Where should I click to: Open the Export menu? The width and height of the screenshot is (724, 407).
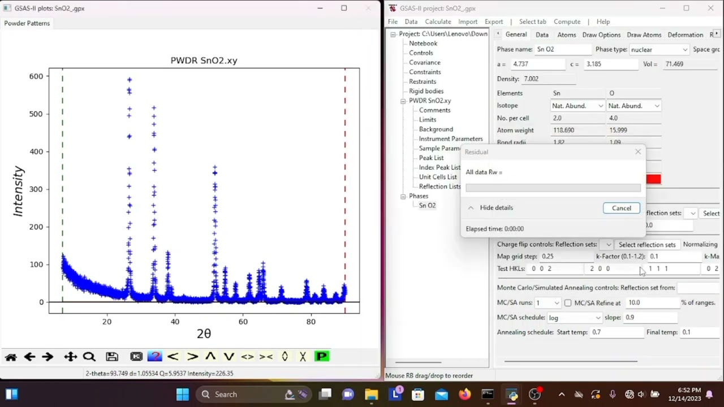tap(494, 21)
